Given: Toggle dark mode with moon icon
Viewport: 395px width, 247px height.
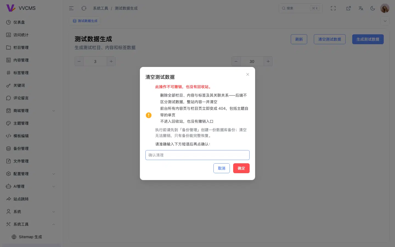Looking at the screenshot, I should tap(373, 8).
